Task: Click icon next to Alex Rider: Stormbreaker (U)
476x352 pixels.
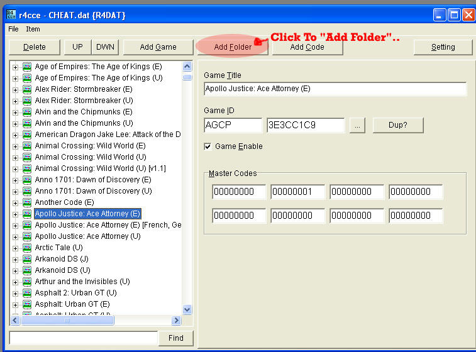Action: point(27,101)
